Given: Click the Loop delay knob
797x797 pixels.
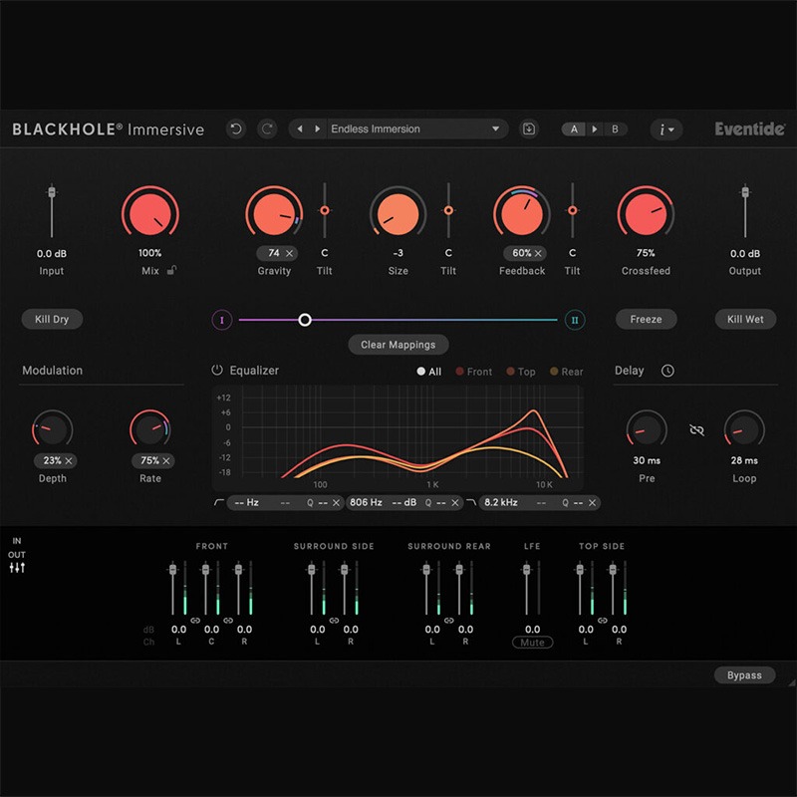Looking at the screenshot, I should pyautogui.click(x=744, y=429).
